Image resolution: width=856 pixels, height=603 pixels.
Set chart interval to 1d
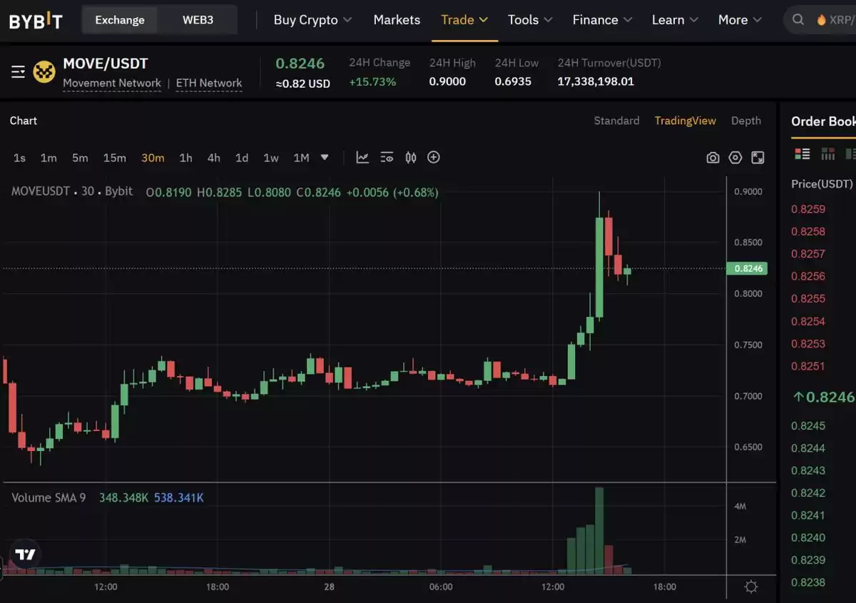[x=242, y=158]
